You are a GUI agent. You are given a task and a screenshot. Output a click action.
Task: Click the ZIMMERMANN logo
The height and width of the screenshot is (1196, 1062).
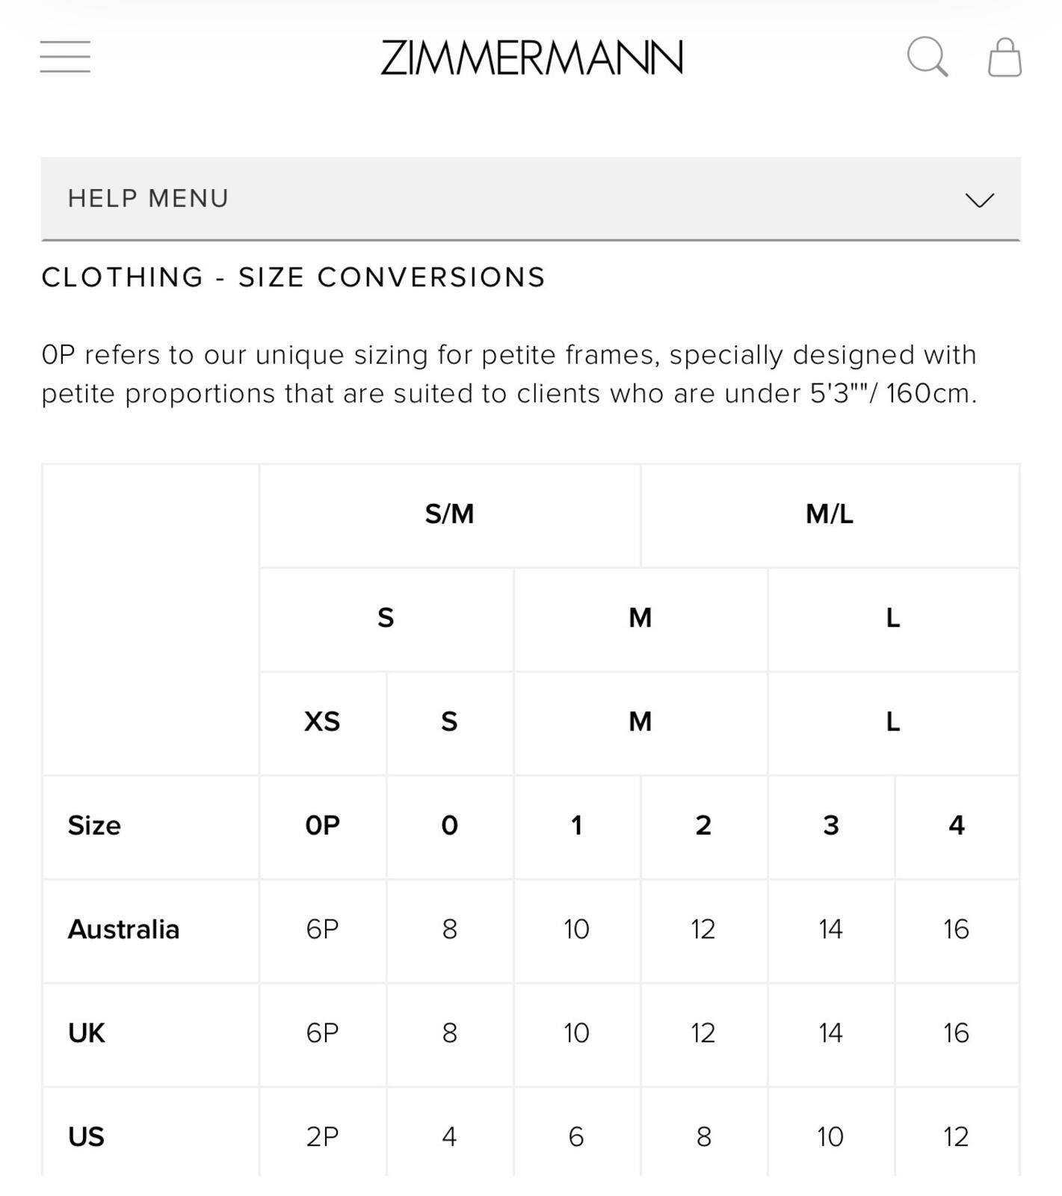(531, 58)
